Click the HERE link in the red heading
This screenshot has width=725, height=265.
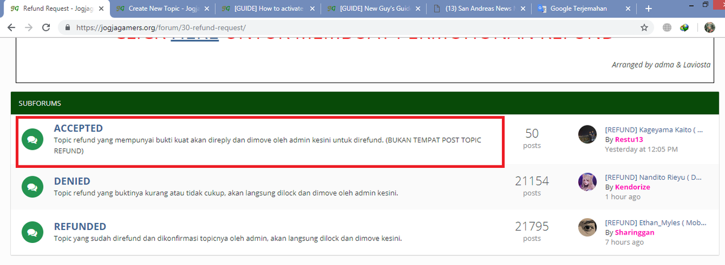pyautogui.click(x=195, y=36)
